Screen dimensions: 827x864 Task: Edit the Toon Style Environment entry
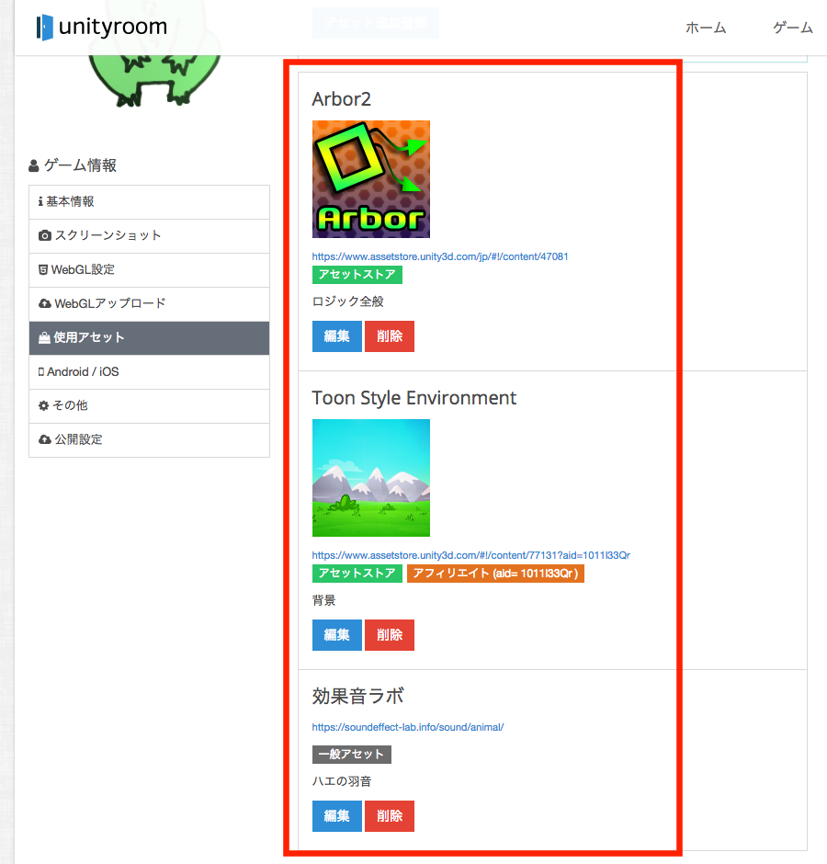tap(336, 635)
